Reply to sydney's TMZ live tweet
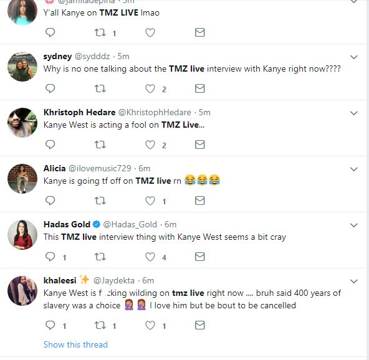 [50, 88]
